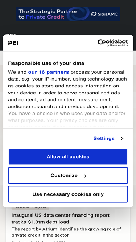Choose the Customize button
The image size is (136, 242).
point(68,176)
